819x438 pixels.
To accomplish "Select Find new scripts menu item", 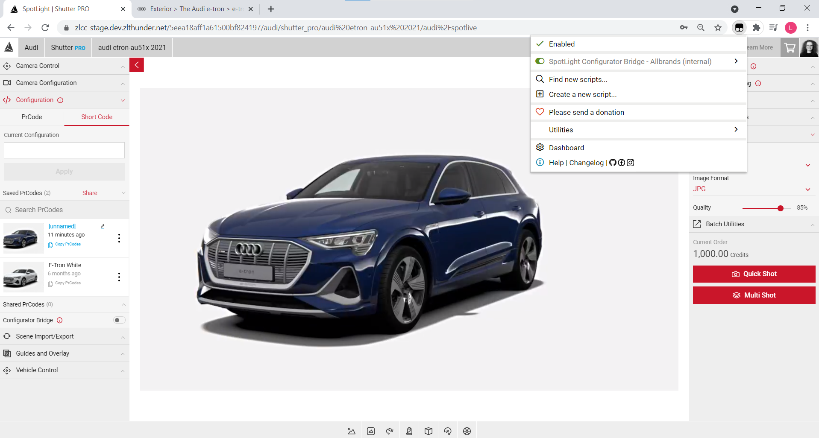I will coord(638,79).
